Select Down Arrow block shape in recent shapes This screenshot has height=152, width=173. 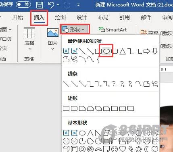coord(155,51)
